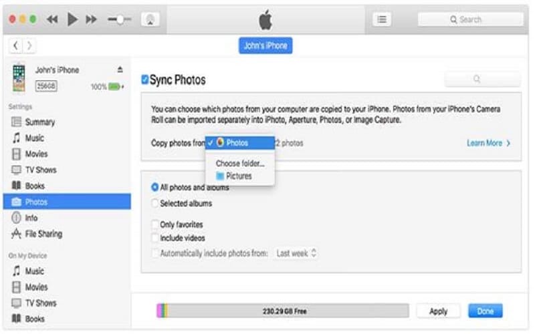Viewport: 535px width, 334px height.
Task: Open File Sharing in sidebar
Action: point(43,234)
